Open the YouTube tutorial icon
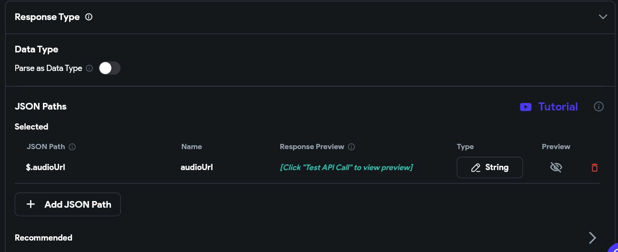618x252 pixels. tap(526, 107)
